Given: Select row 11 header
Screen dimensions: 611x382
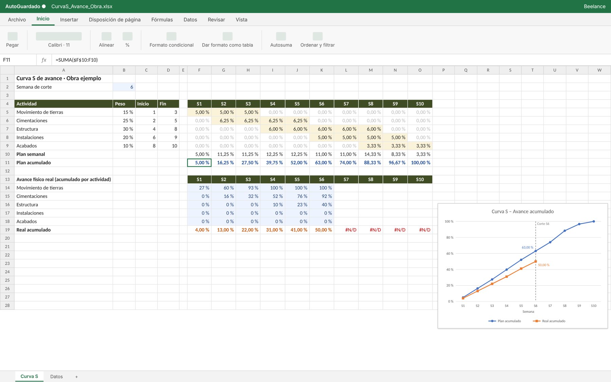Looking at the screenshot, I should click(x=7, y=163).
